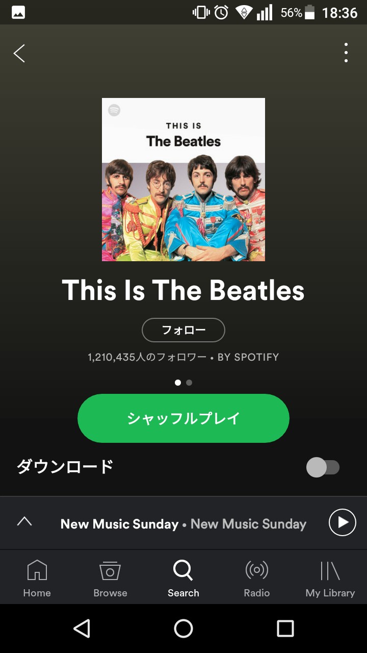The height and width of the screenshot is (653, 367).
Task: Select the Search magnifier icon
Action: [183, 570]
